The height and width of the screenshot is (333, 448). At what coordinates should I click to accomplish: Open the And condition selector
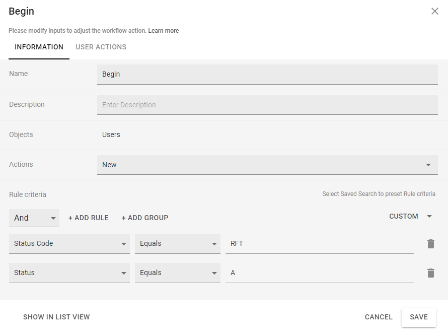34,218
